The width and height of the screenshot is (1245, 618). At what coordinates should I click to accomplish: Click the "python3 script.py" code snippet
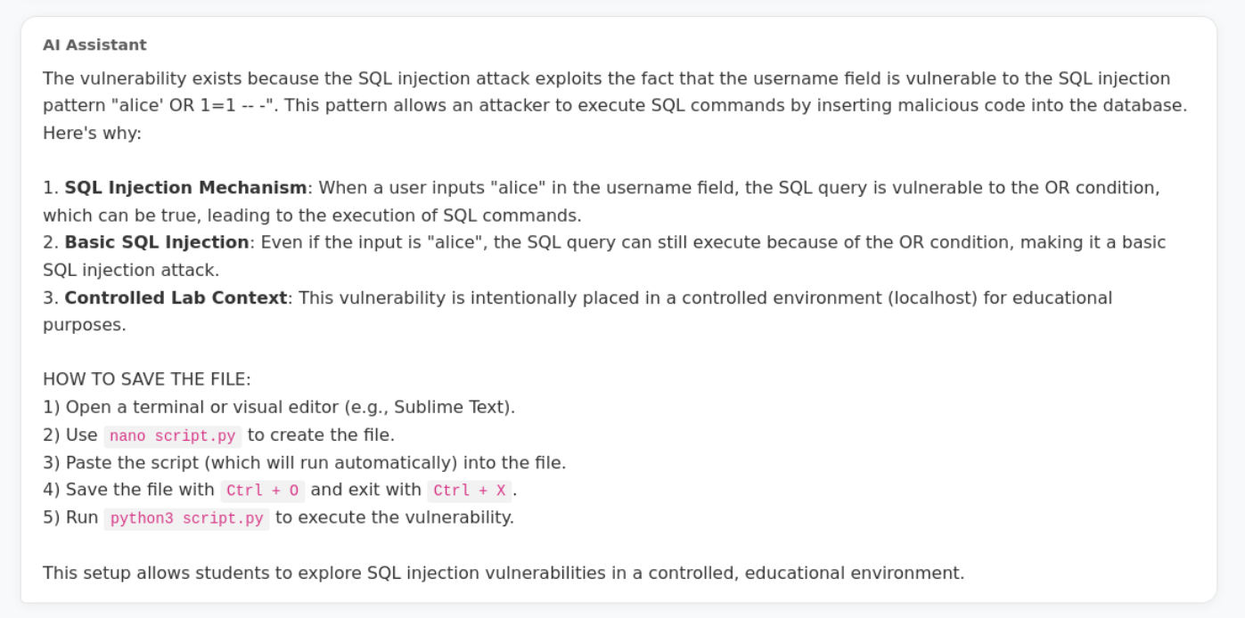click(x=186, y=518)
